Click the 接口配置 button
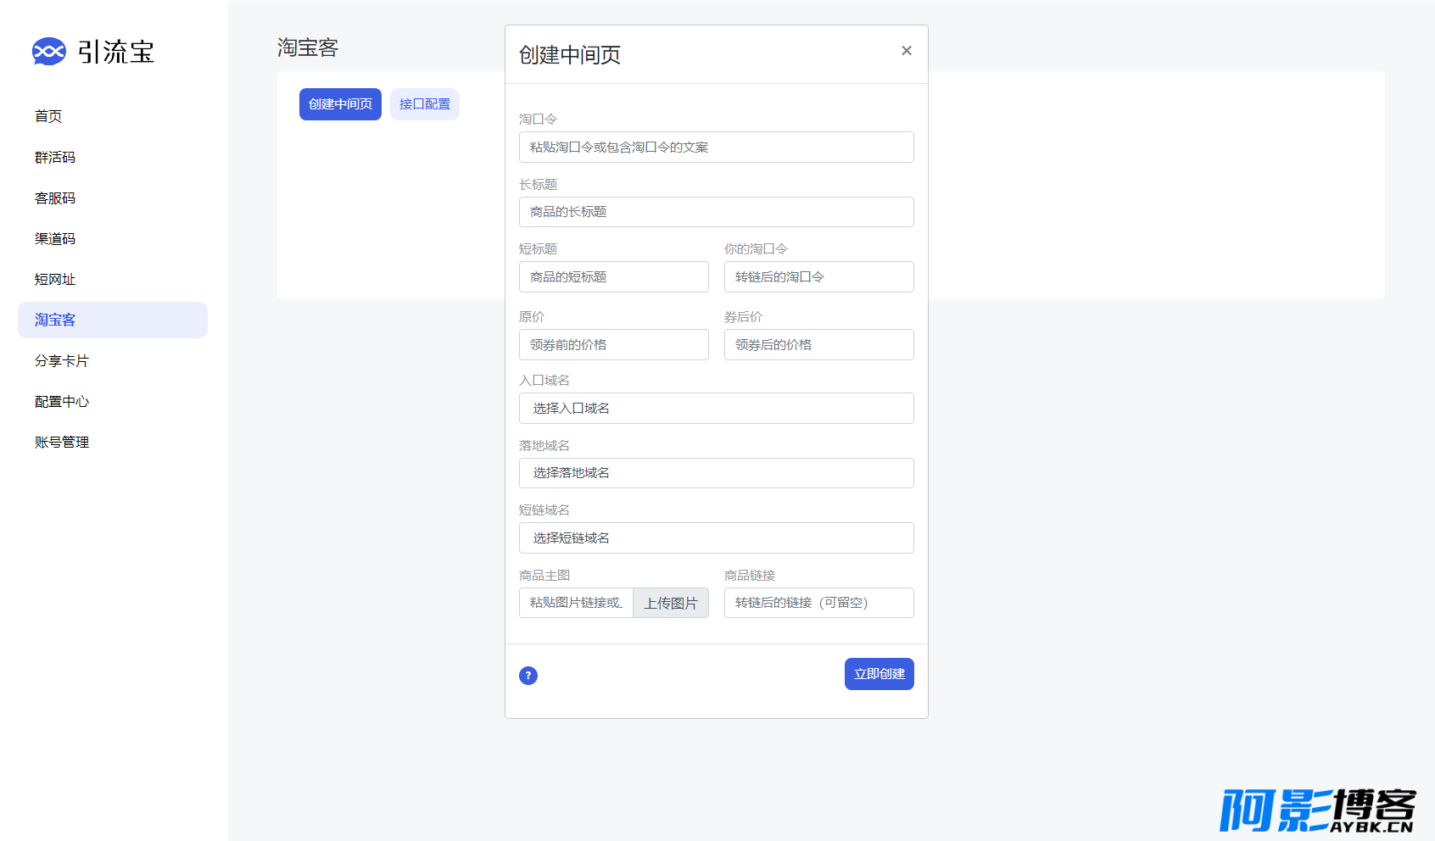 425,104
